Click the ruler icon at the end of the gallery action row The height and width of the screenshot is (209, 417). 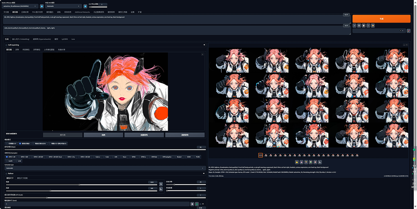click(320, 162)
